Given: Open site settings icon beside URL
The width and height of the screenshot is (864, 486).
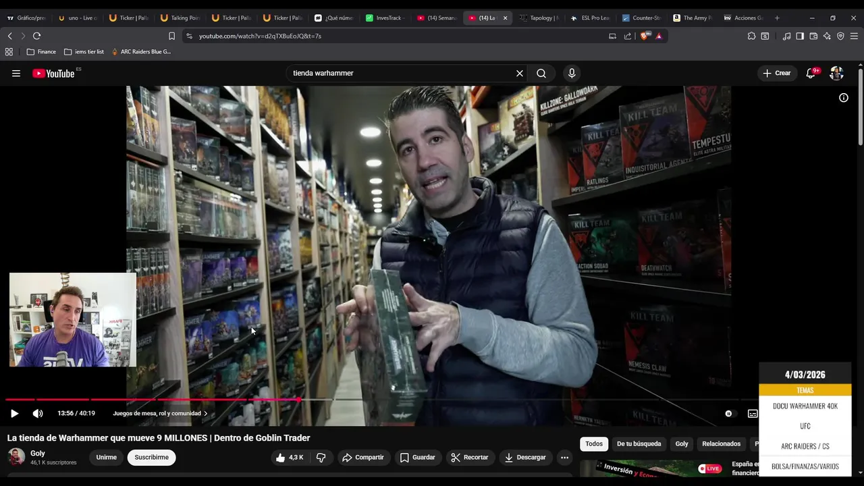Looking at the screenshot, I should 189,36.
